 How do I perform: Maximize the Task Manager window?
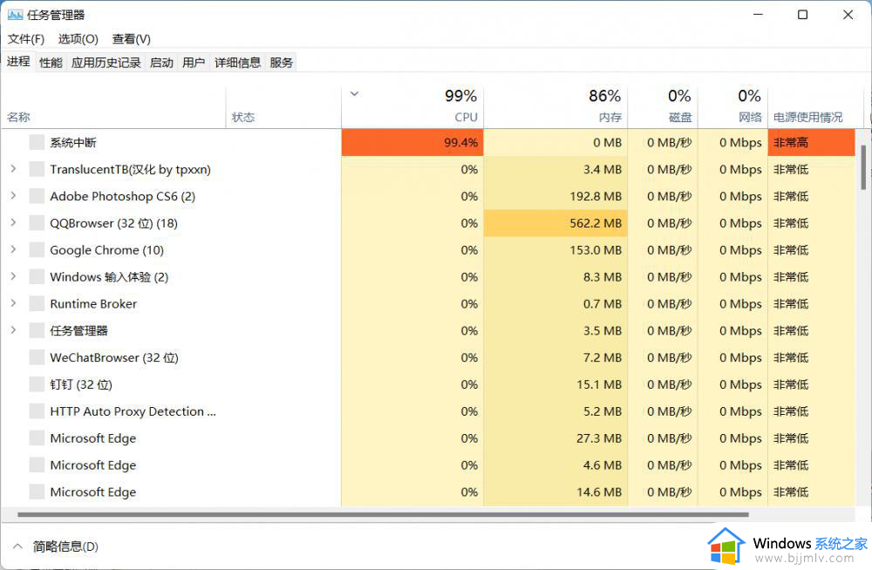coord(802,15)
